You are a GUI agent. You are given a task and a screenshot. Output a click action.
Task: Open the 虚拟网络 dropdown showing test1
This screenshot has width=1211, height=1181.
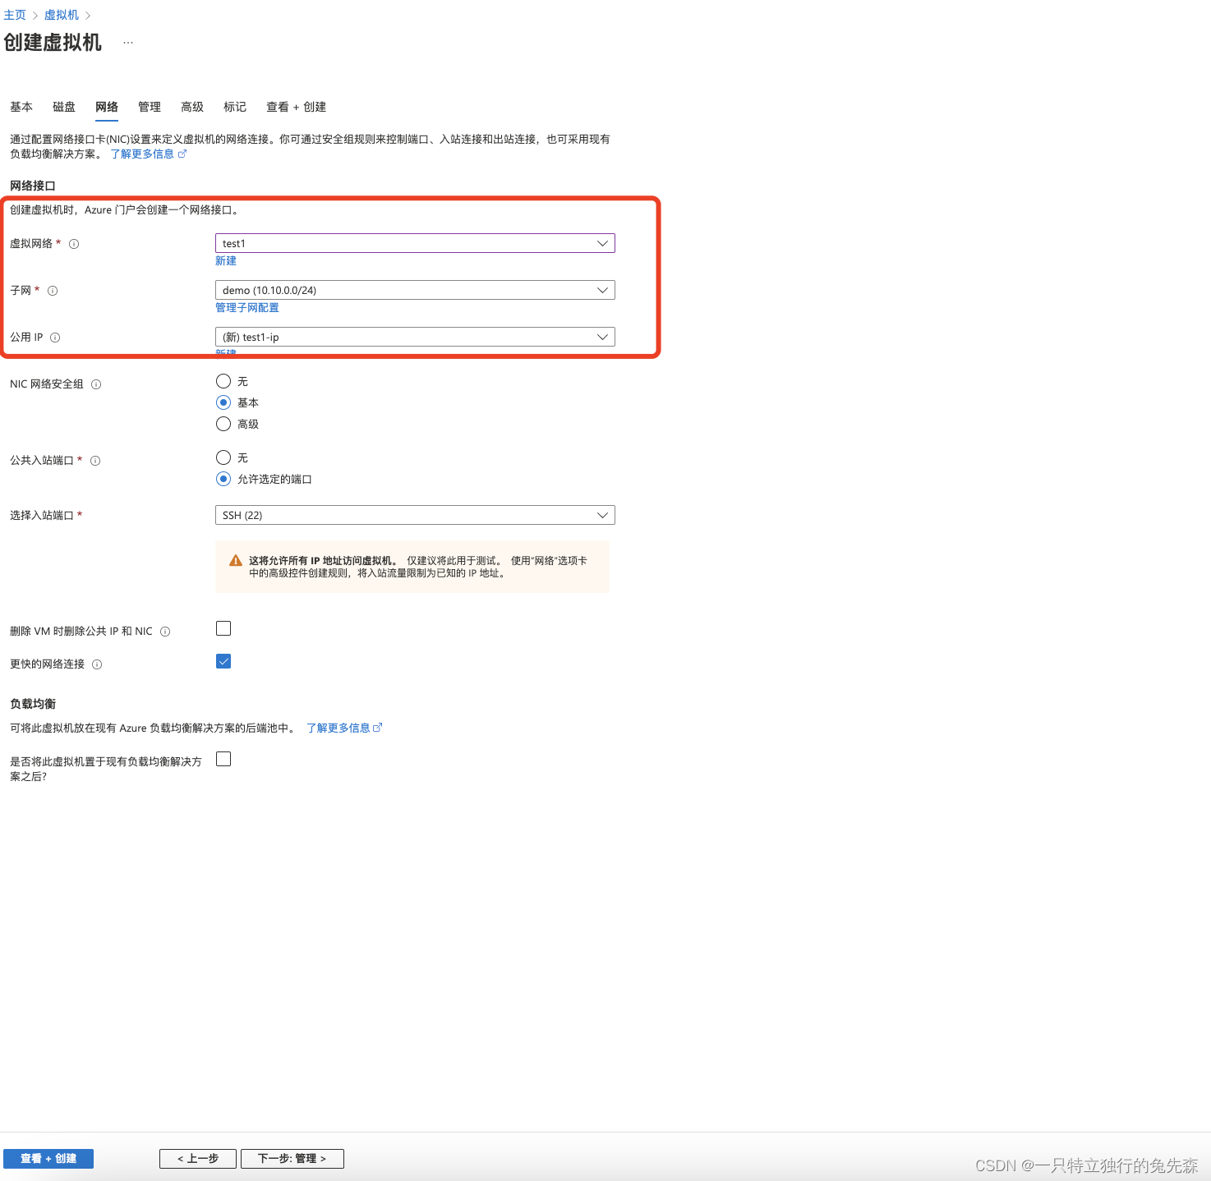415,243
